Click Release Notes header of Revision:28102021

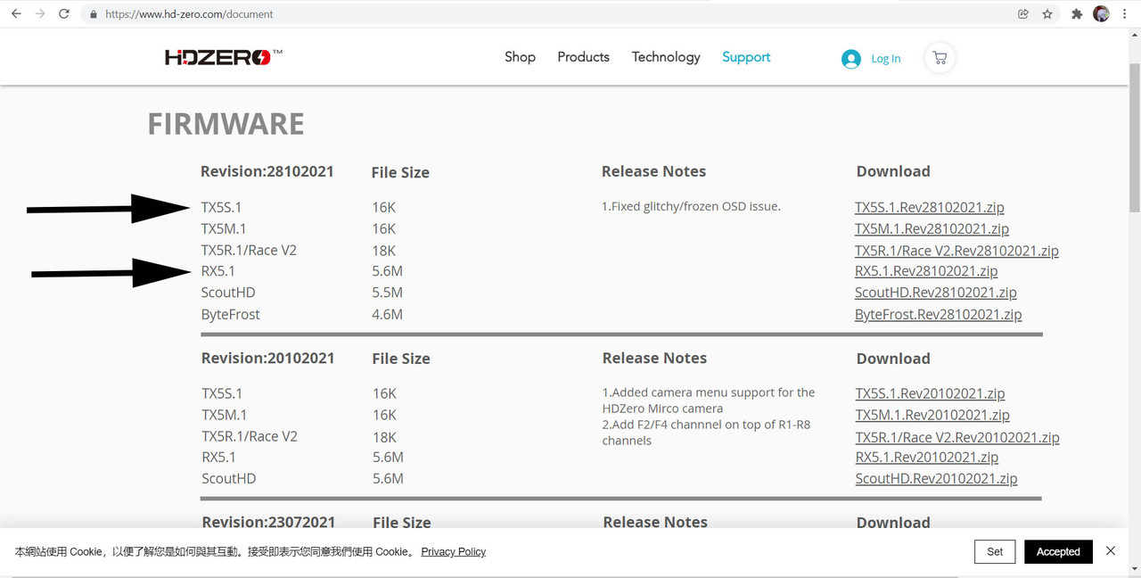(653, 171)
